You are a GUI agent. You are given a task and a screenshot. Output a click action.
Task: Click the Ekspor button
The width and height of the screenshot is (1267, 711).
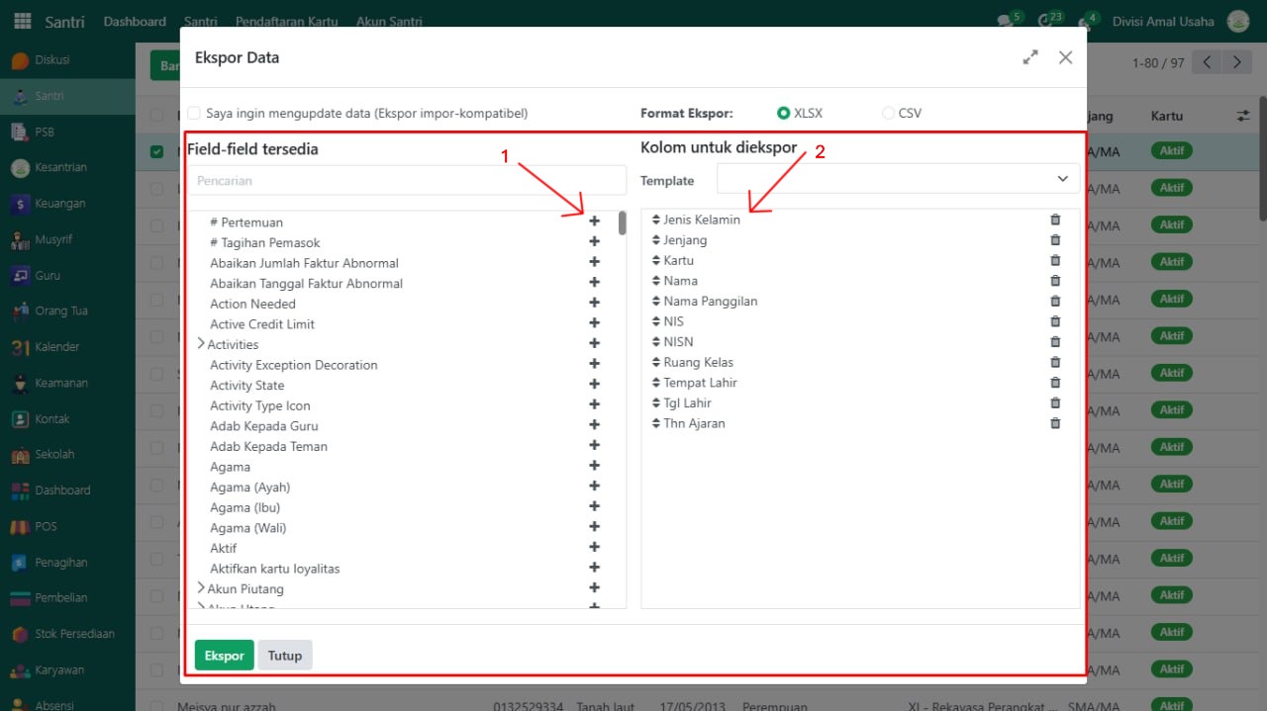point(224,656)
